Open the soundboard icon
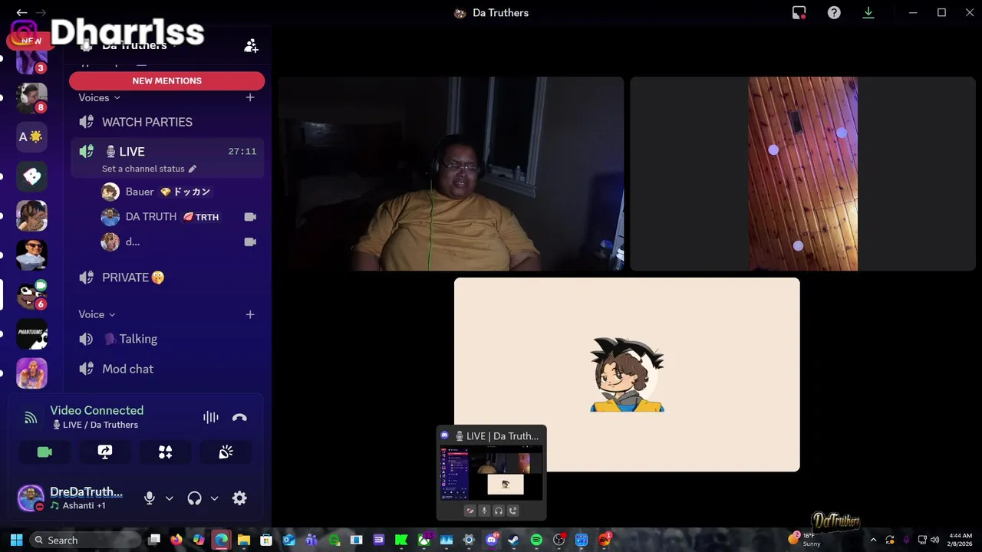The image size is (982, 552). [226, 452]
